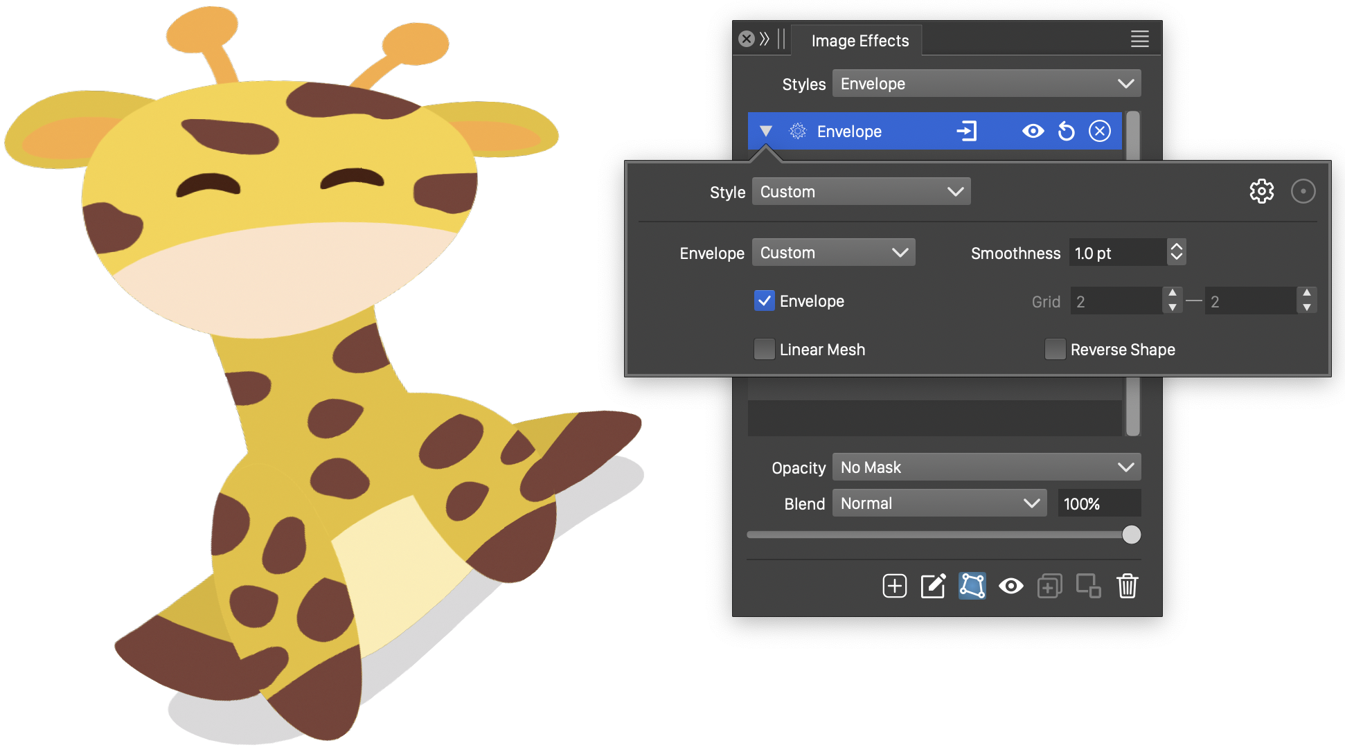Open the gear settings in the style popover
Image resolution: width=1345 pixels, height=752 pixels.
click(1261, 192)
